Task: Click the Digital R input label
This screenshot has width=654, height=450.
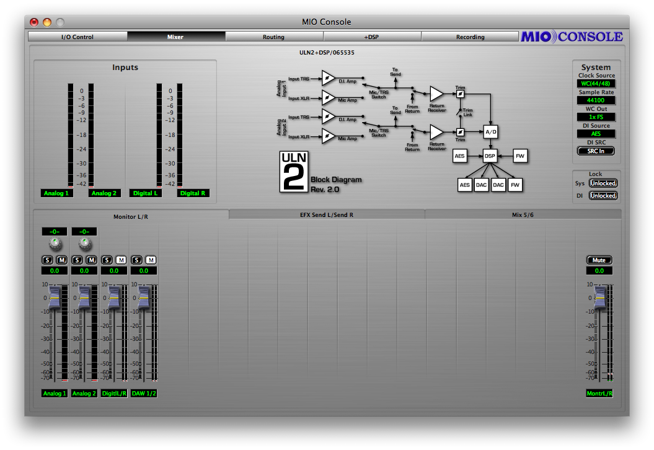Action: 193,193
